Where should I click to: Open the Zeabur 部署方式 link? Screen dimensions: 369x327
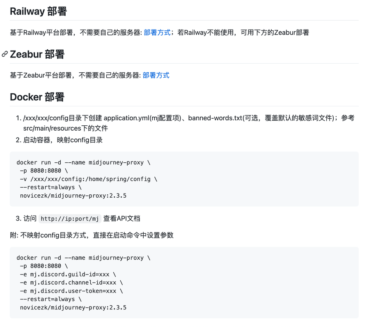[156, 76]
